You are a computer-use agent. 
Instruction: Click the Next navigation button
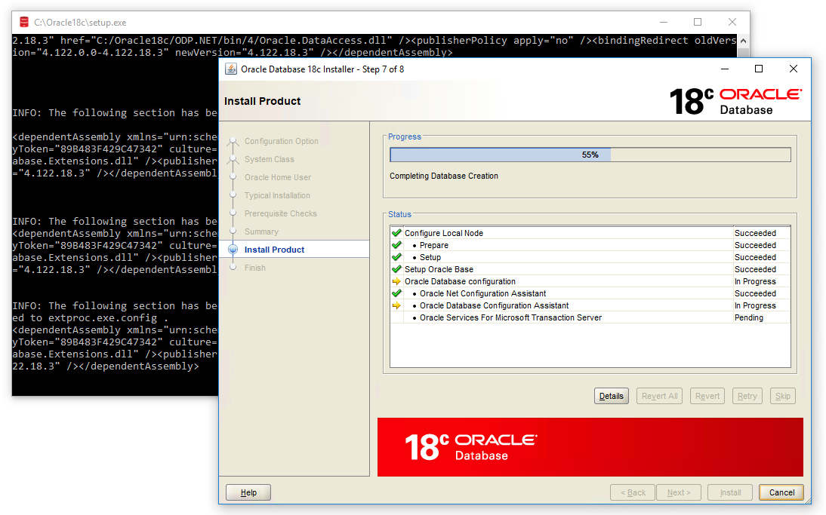click(x=679, y=492)
